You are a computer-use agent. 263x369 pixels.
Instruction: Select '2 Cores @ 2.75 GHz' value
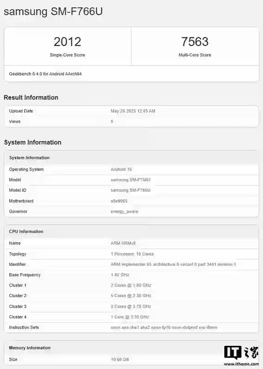click(131, 306)
